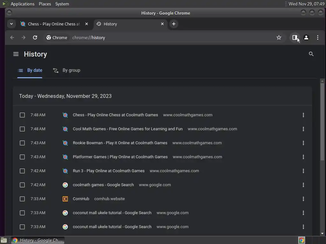The image size is (326, 244).
Task: Tick the checkbox for Cool Math Games entry
Action: (x=22, y=129)
